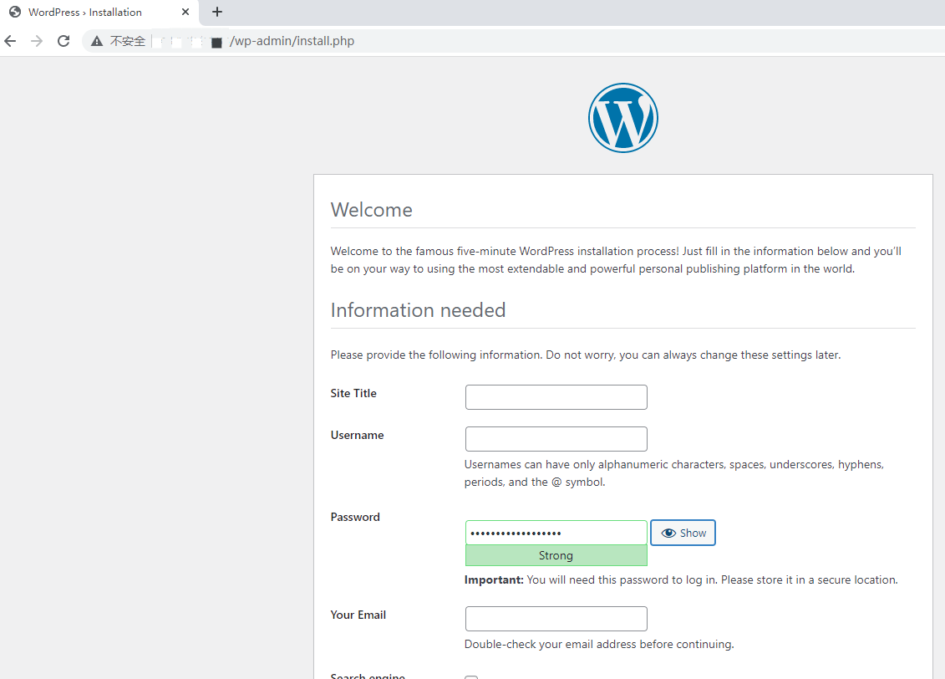Focus the Site Title input field
The image size is (945, 679).
tap(556, 397)
